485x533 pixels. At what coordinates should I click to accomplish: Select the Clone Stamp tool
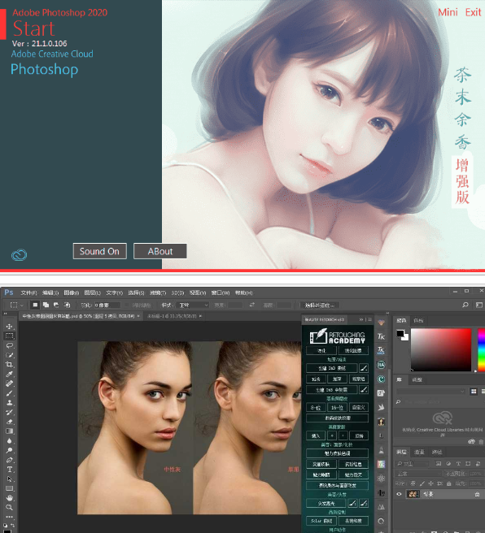9,403
